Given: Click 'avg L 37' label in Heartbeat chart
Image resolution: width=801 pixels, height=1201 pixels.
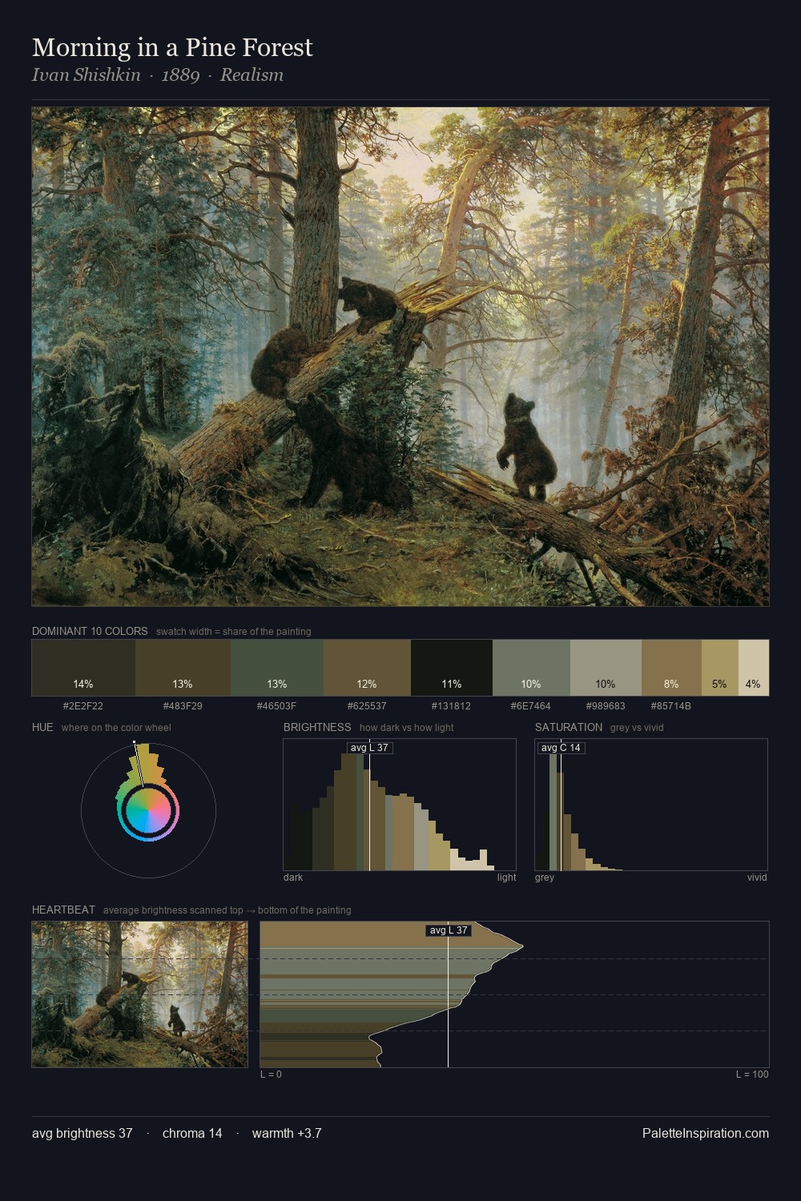Looking at the screenshot, I should point(448,930).
